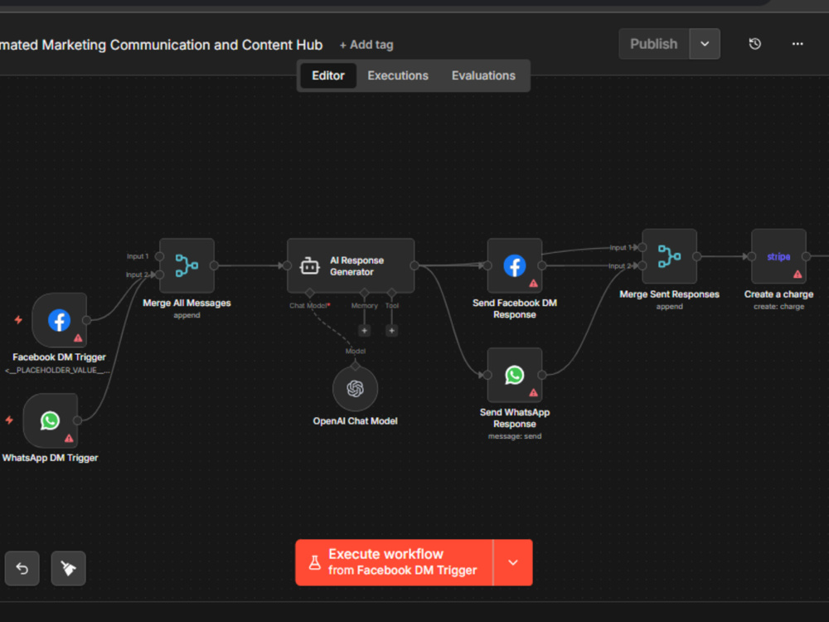Viewport: 829px width, 622px height.
Task: Click the 'Create a charge' label
Action: (778, 294)
